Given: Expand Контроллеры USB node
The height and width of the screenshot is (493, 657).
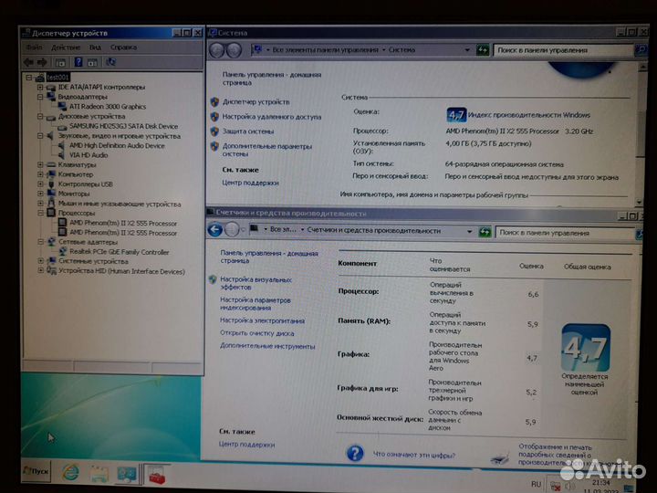Looking at the screenshot, I should click(x=40, y=184).
